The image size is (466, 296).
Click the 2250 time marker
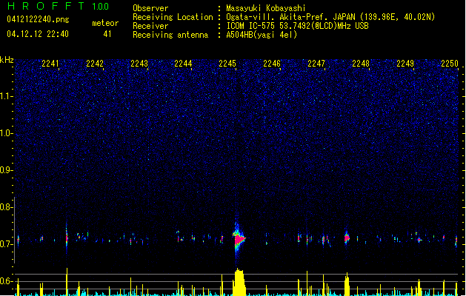[450, 64]
